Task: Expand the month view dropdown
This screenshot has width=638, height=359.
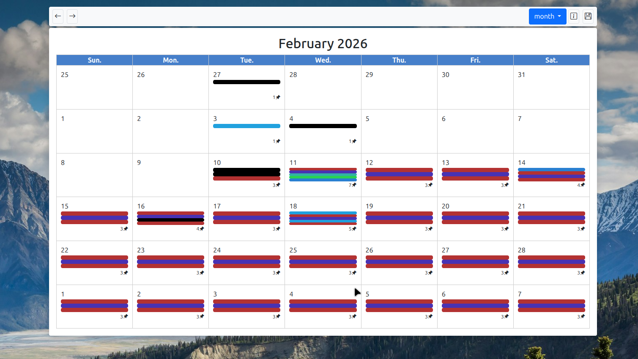Action: 547,16
